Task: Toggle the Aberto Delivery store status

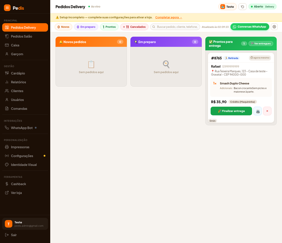Action: pos(262,7)
